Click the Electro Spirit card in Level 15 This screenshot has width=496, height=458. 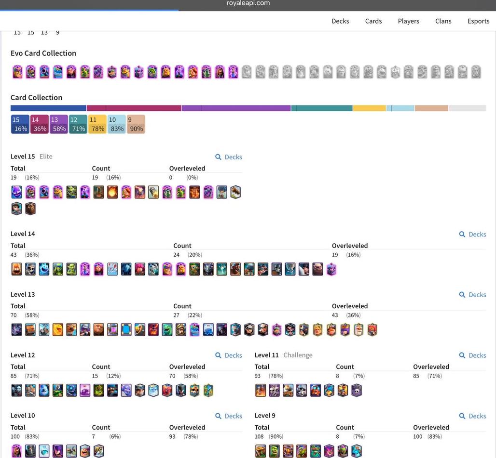coord(17,192)
